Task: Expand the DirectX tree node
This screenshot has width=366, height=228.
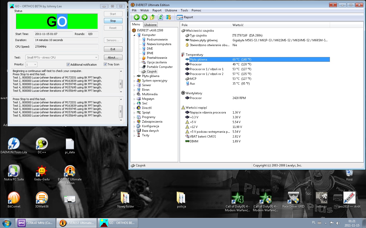Action: (134, 108)
